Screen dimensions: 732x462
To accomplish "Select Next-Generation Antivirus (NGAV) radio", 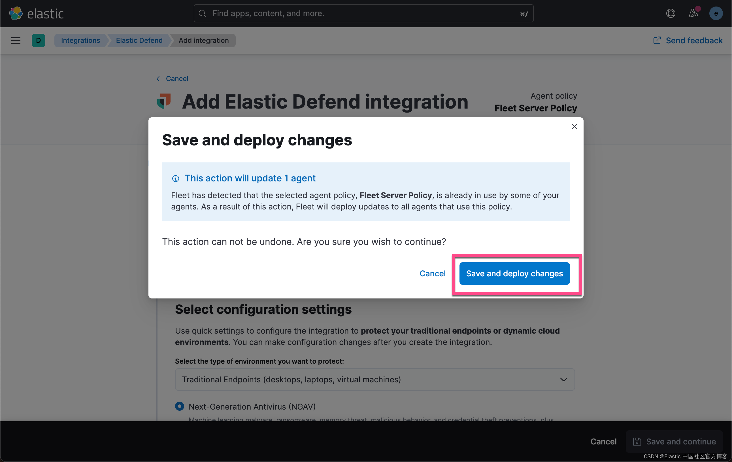I will pos(179,406).
